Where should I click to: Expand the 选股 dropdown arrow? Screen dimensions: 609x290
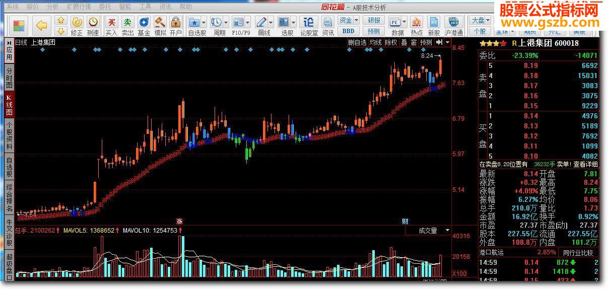[293, 23]
